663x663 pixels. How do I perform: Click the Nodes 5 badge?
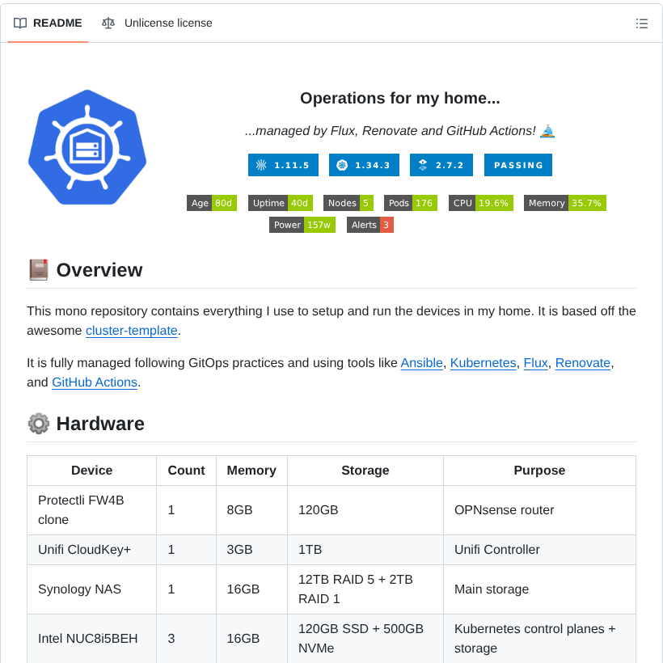point(348,203)
